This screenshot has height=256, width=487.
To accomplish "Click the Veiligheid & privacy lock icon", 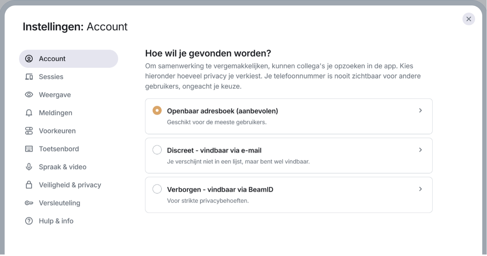I will pos(29,185).
